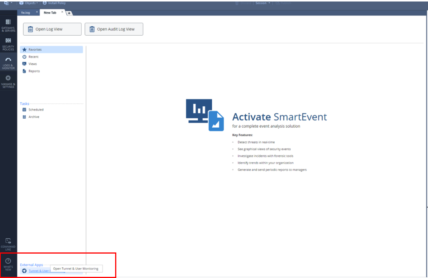Open the Tunnel & User Monitoring link
Viewport: 428px width, 278px height.
click(39, 271)
